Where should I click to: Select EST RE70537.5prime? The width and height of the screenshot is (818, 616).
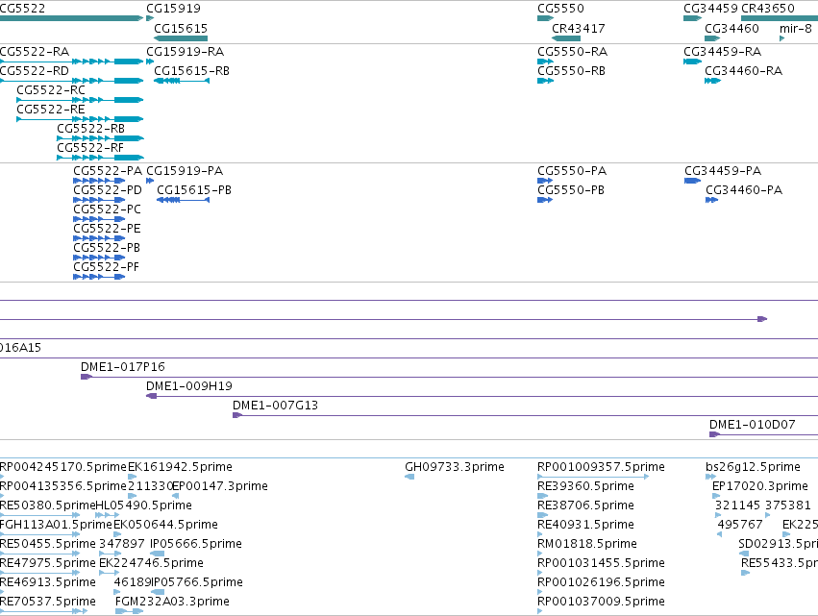48,603
